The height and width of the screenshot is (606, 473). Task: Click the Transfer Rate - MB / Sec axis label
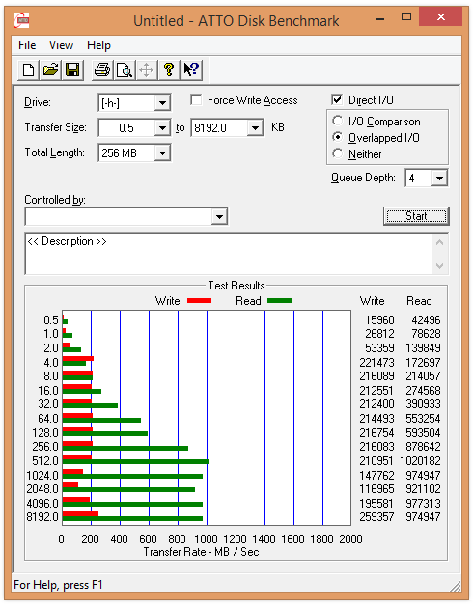[x=201, y=552]
